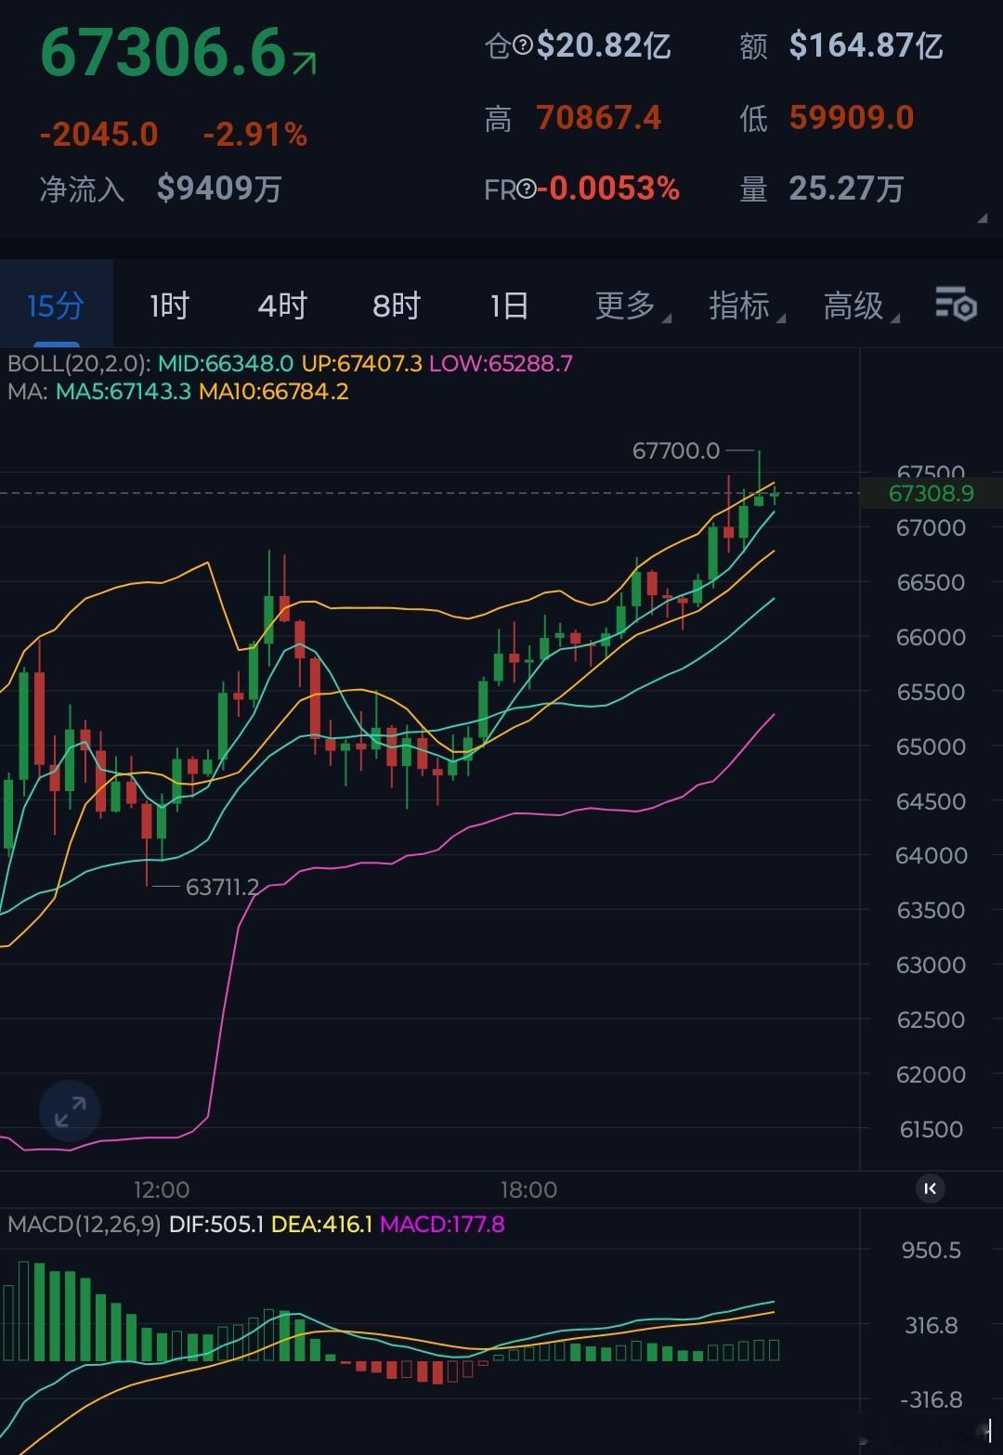The image size is (1003, 1455).
Task: Tap MA10:66784.2 value
Action: [x=274, y=391]
